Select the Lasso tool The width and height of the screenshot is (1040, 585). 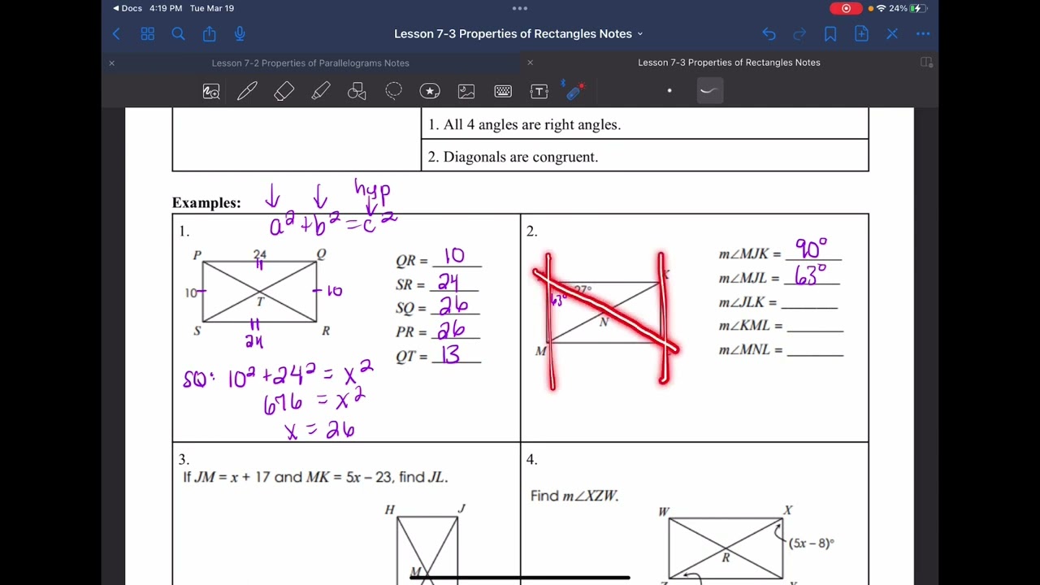(x=393, y=92)
